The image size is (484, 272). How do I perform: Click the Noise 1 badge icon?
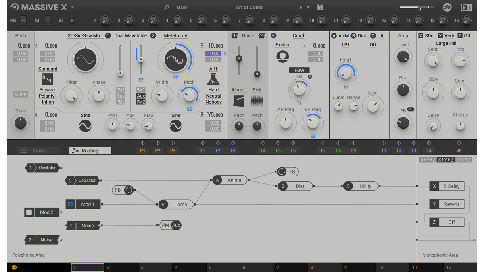coord(234,36)
